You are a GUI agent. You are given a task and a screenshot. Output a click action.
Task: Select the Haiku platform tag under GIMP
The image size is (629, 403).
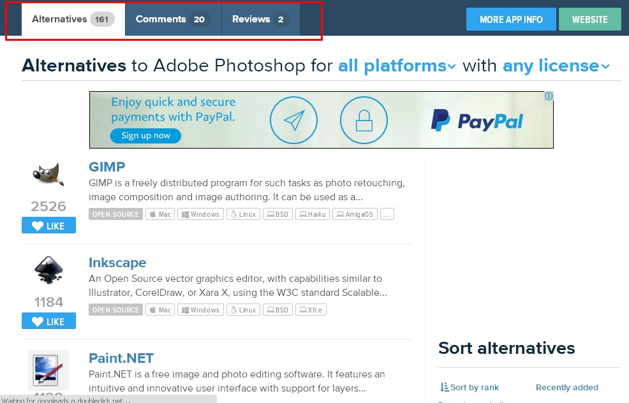pos(313,214)
